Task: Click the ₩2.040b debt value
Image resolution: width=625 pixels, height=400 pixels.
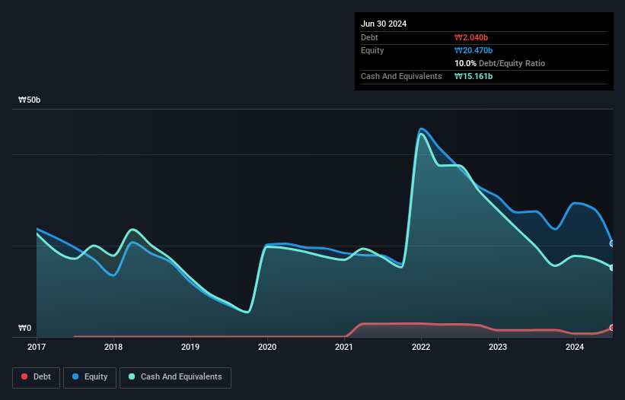Action: [x=471, y=37]
